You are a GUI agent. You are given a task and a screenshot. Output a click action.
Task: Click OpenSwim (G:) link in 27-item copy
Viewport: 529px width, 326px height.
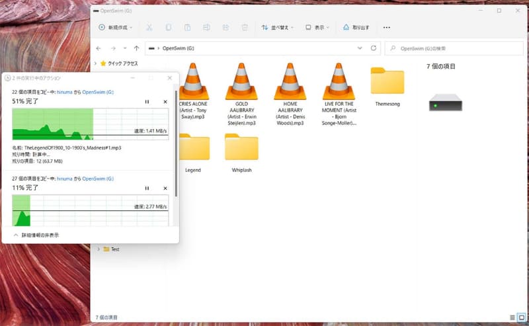[x=98, y=179]
